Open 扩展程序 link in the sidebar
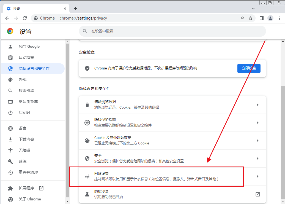Screen dimensions: 285x204 [x=33, y=188]
